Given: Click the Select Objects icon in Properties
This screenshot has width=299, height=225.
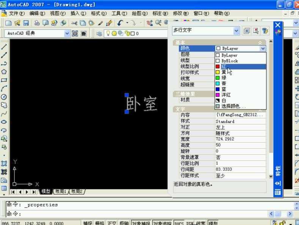Looking at the screenshot, I should (x=256, y=31).
